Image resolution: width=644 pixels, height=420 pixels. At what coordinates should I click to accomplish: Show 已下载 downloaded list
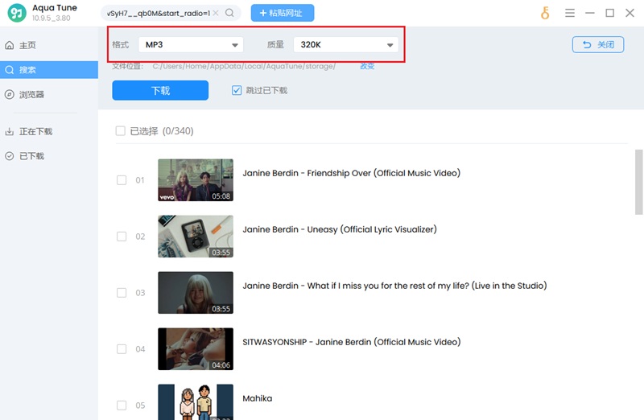(49, 156)
